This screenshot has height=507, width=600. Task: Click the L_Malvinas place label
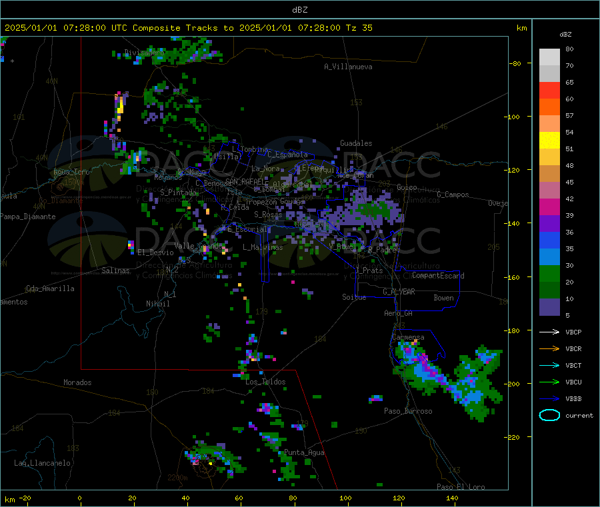263,247
